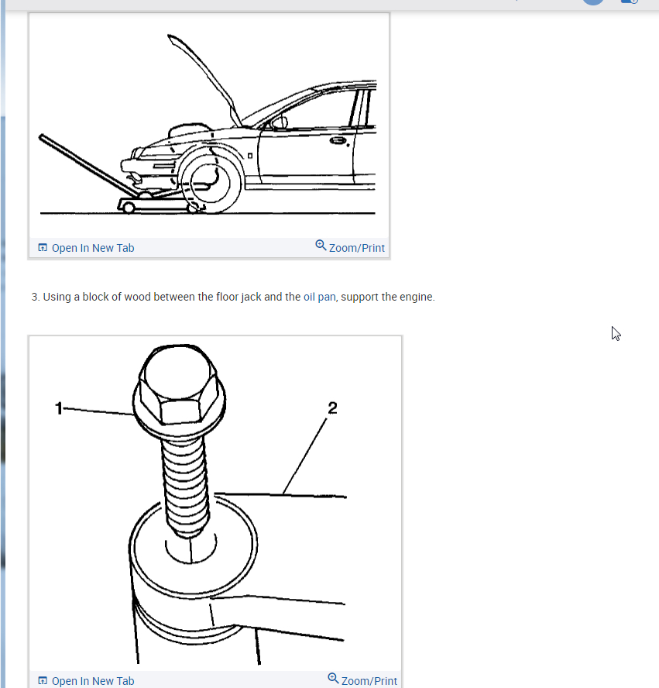The width and height of the screenshot is (659, 688).
Task: Open bolt diagram in new tab
Action: click(86, 681)
